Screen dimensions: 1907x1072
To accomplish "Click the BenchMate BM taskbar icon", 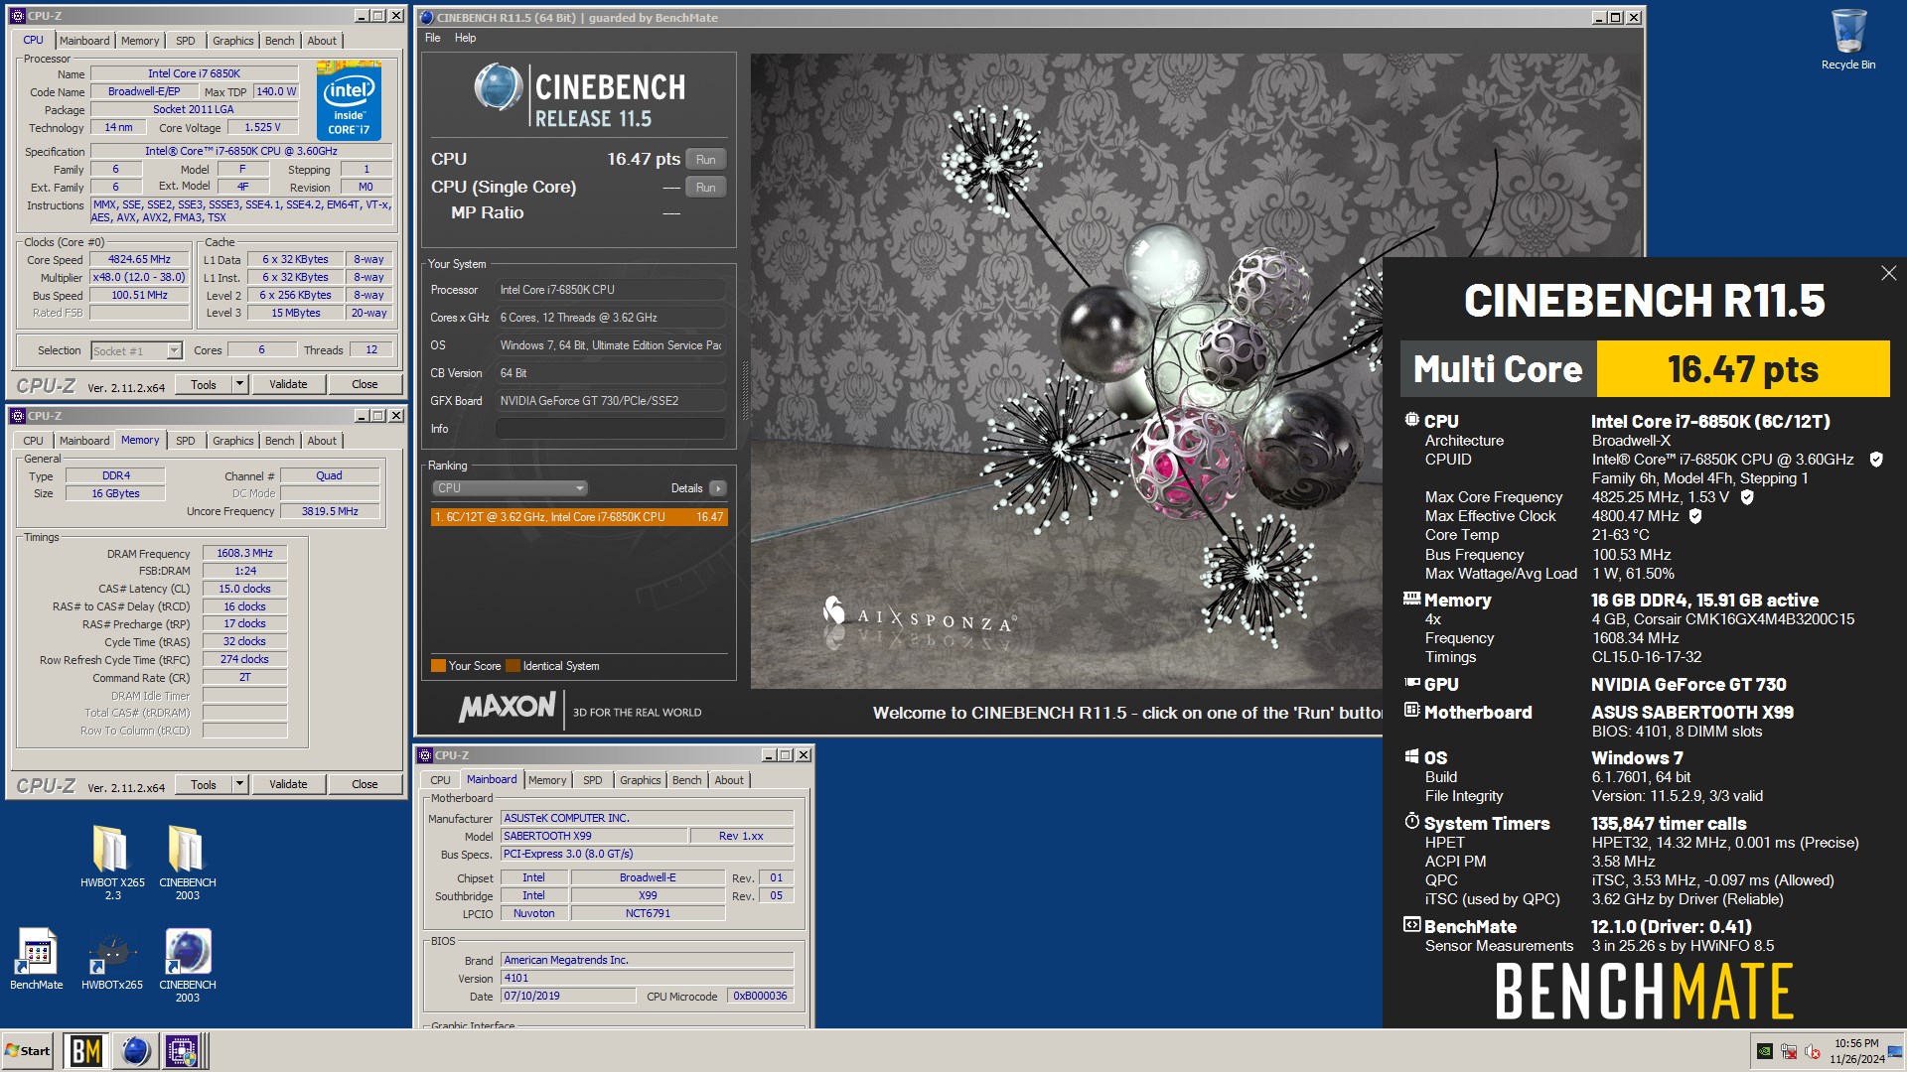I will pyautogui.click(x=85, y=1051).
